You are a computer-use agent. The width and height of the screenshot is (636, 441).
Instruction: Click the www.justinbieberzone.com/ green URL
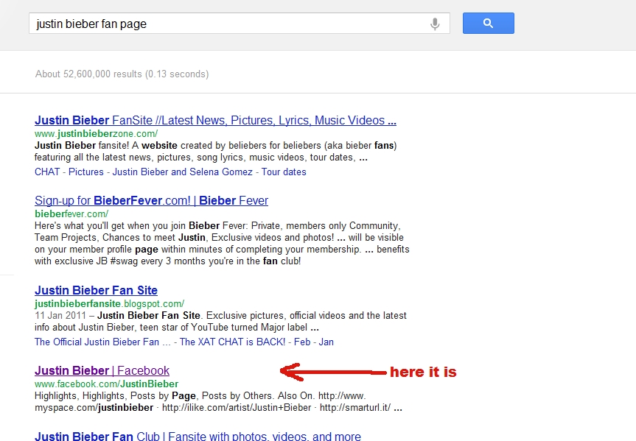96,134
